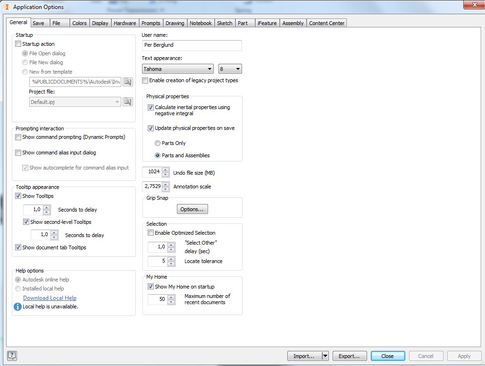Click the info icon beside local help message
Viewport: 485px width, 366px height.
click(x=17, y=306)
